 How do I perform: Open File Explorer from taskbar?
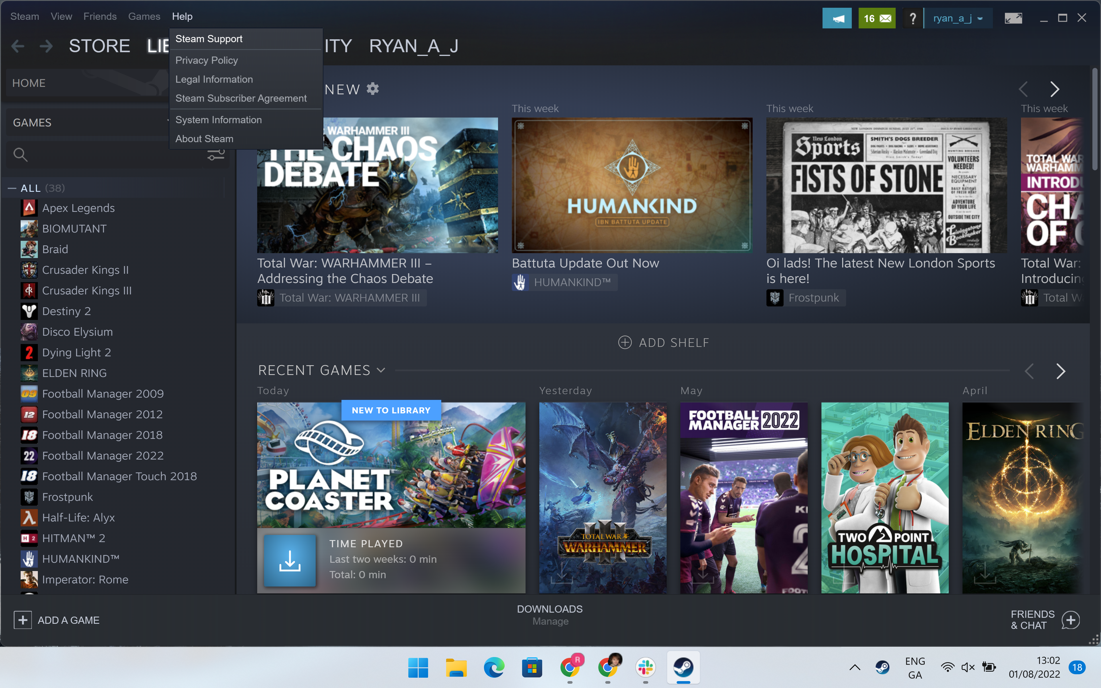point(456,668)
